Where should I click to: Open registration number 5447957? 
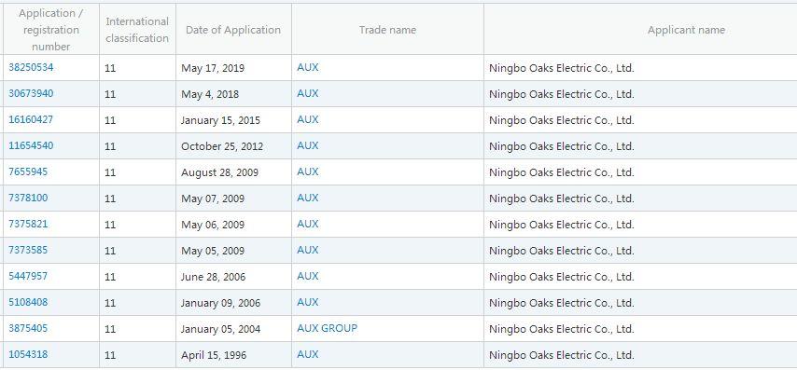(28, 276)
